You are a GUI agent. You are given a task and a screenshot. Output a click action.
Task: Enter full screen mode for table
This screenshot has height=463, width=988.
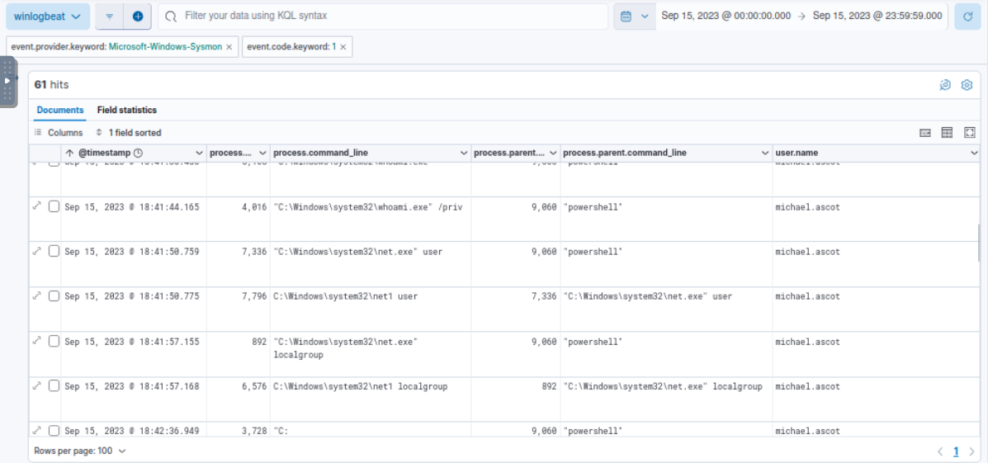coord(970,133)
